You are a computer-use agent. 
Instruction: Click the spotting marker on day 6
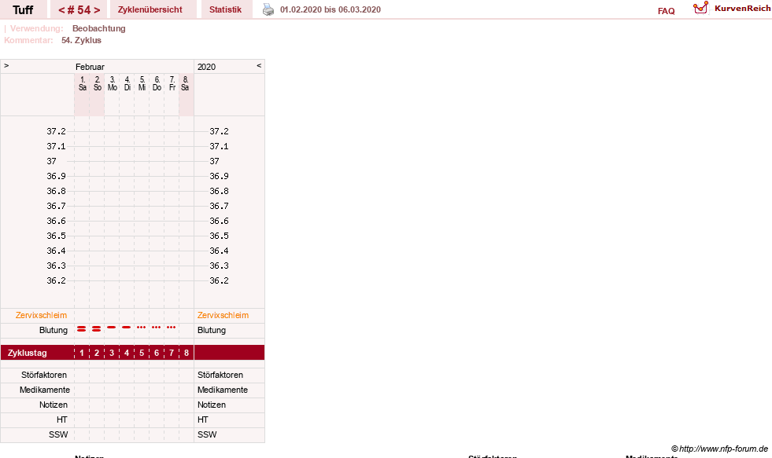pyautogui.click(x=157, y=328)
